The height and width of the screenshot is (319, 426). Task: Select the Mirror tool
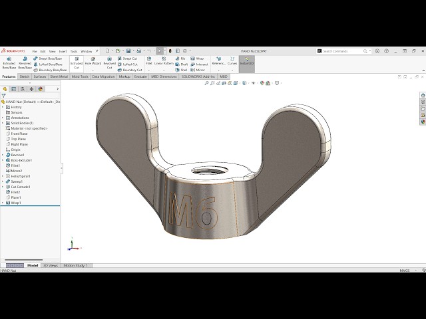coord(198,70)
